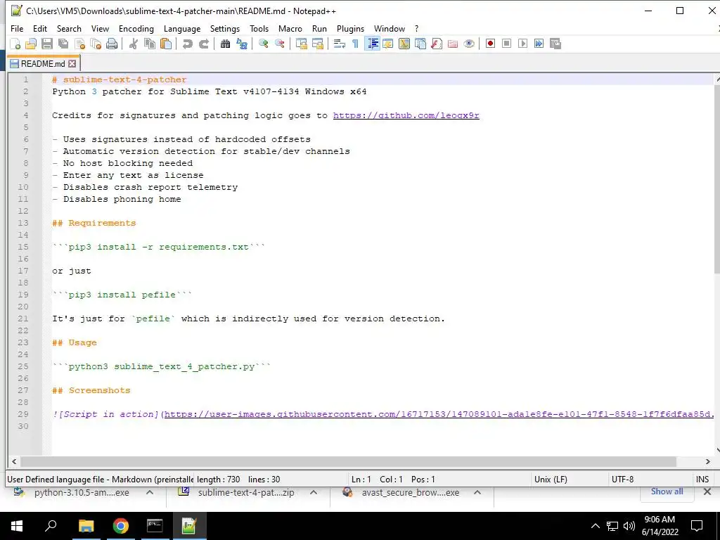This screenshot has width=720, height=540.
Task: Toggle synchronize horizontal scrolling icon
Action: click(x=317, y=44)
